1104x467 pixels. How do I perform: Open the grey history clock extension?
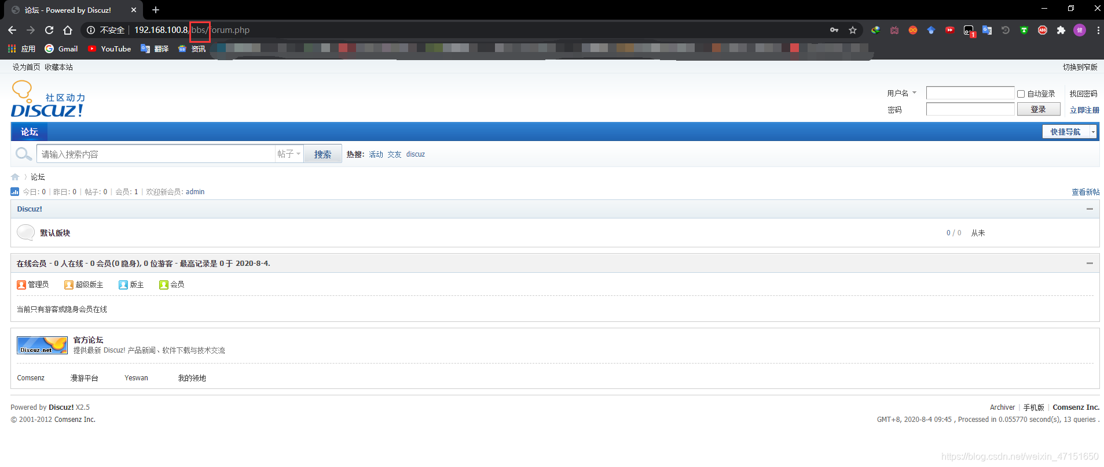pos(1006,30)
